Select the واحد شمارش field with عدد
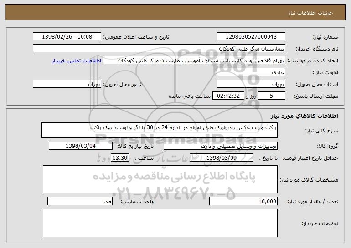Viewport: 351px width, 248px height. pyautogui.click(x=80, y=201)
